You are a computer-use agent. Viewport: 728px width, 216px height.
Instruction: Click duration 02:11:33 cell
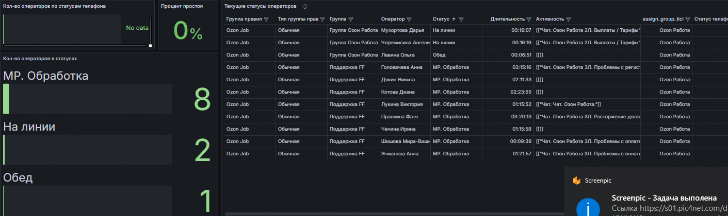click(x=508, y=80)
